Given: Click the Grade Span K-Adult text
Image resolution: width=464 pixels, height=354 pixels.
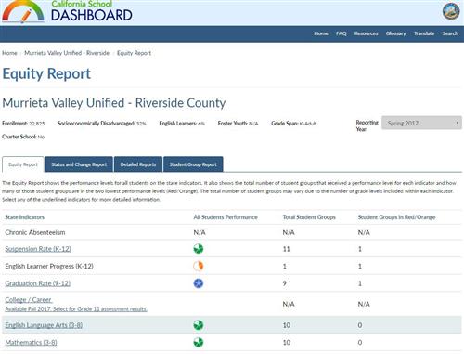Looking at the screenshot, I should pos(294,124).
